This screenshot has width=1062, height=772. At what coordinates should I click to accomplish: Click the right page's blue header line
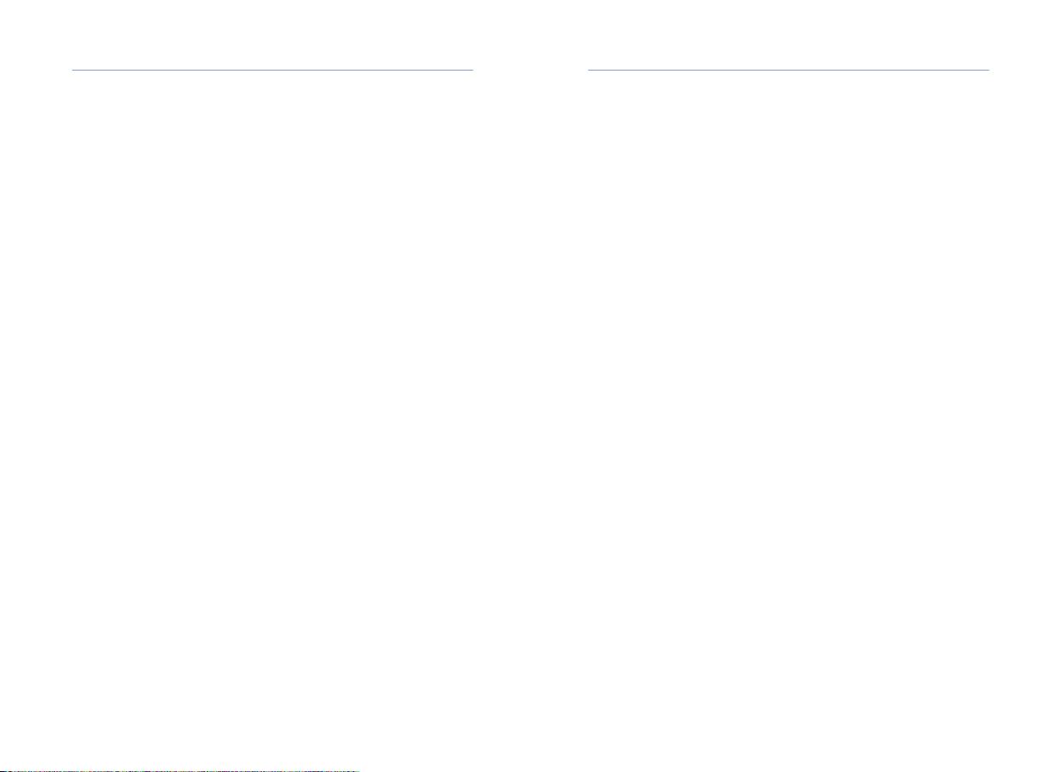tap(789, 70)
